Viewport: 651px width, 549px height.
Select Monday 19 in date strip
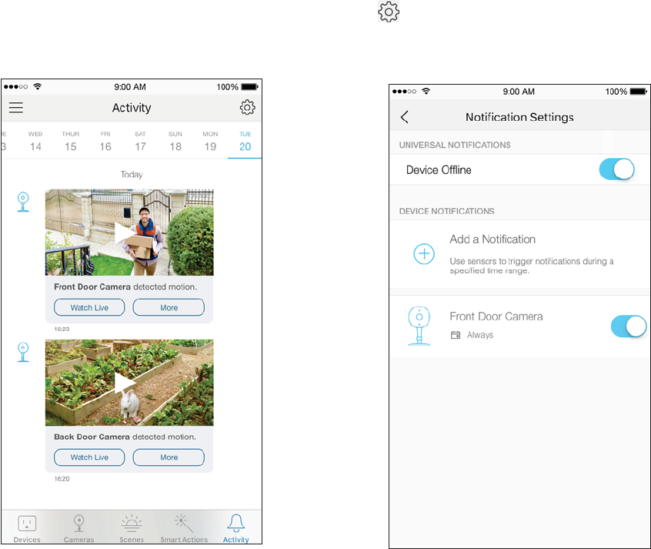(x=210, y=142)
